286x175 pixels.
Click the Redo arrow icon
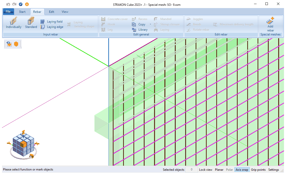click(14, 4)
